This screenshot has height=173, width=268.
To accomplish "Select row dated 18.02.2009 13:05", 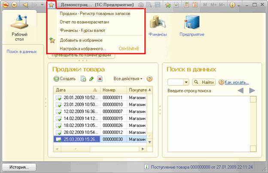I will click(100, 125).
